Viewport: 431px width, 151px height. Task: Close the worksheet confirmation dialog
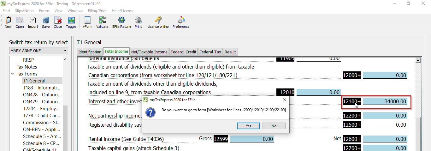pyautogui.click(x=284, y=100)
